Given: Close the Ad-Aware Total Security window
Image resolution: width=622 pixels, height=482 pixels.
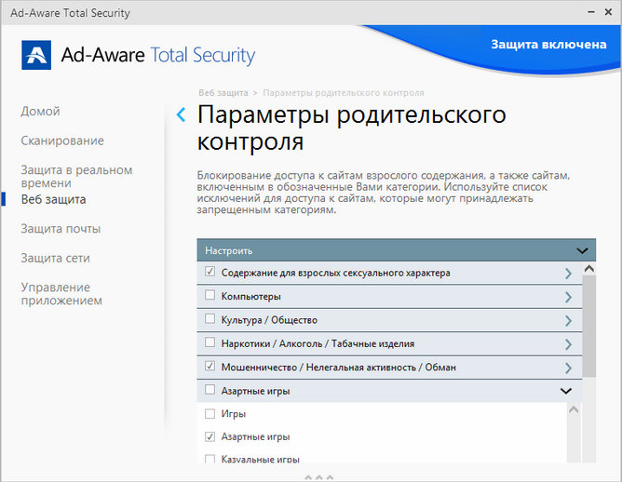Looking at the screenshot, I should point(608,12).
